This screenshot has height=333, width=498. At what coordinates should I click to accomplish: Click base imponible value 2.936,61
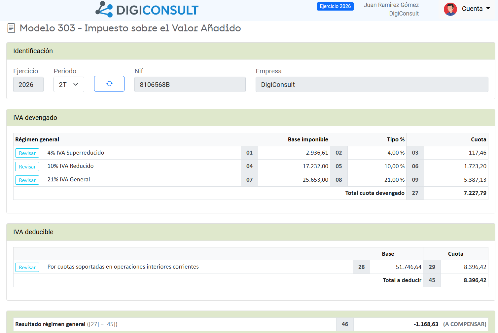[317, 153]
